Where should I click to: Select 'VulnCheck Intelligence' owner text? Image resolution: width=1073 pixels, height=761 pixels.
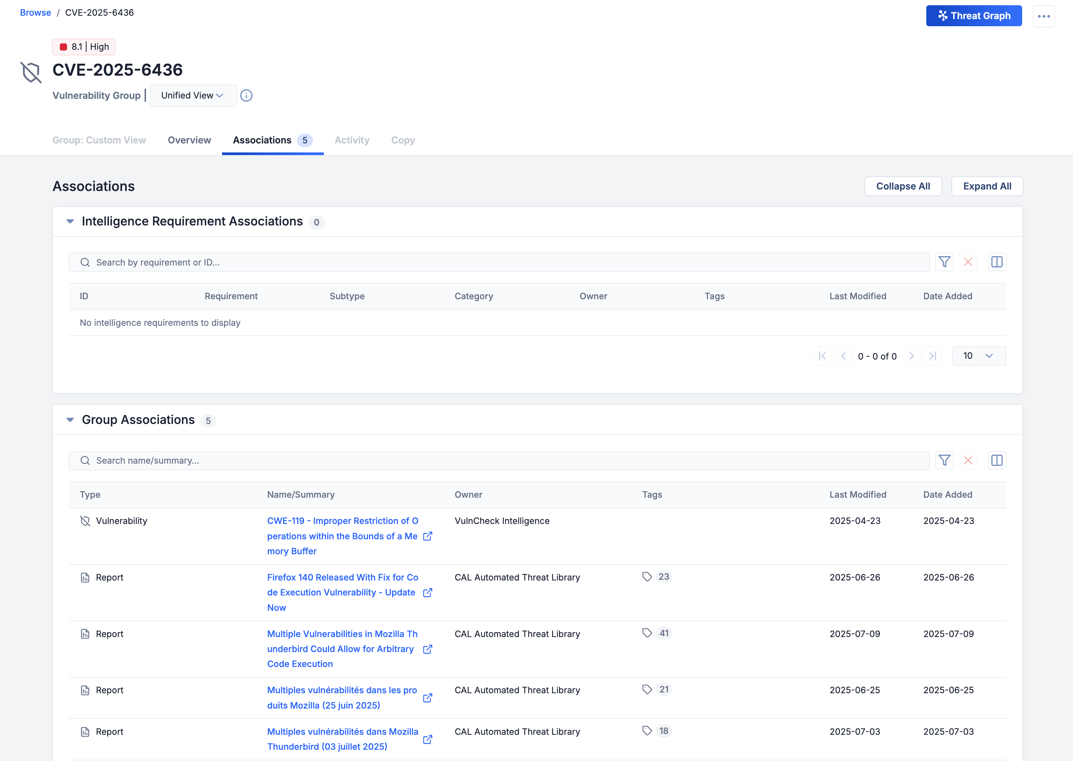click(x=502, y=521)
